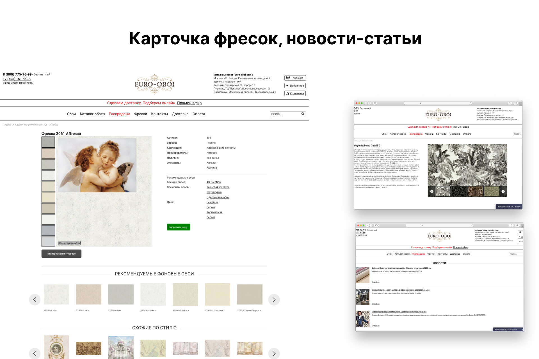The width and height of the screenshot is (539, 359).
Task: Open Фрески breadcrumb link
Action: [8, 125]
